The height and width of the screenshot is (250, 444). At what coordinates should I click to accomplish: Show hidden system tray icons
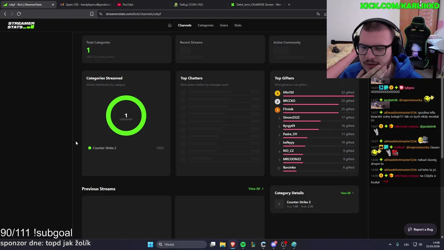coord(390,244)
